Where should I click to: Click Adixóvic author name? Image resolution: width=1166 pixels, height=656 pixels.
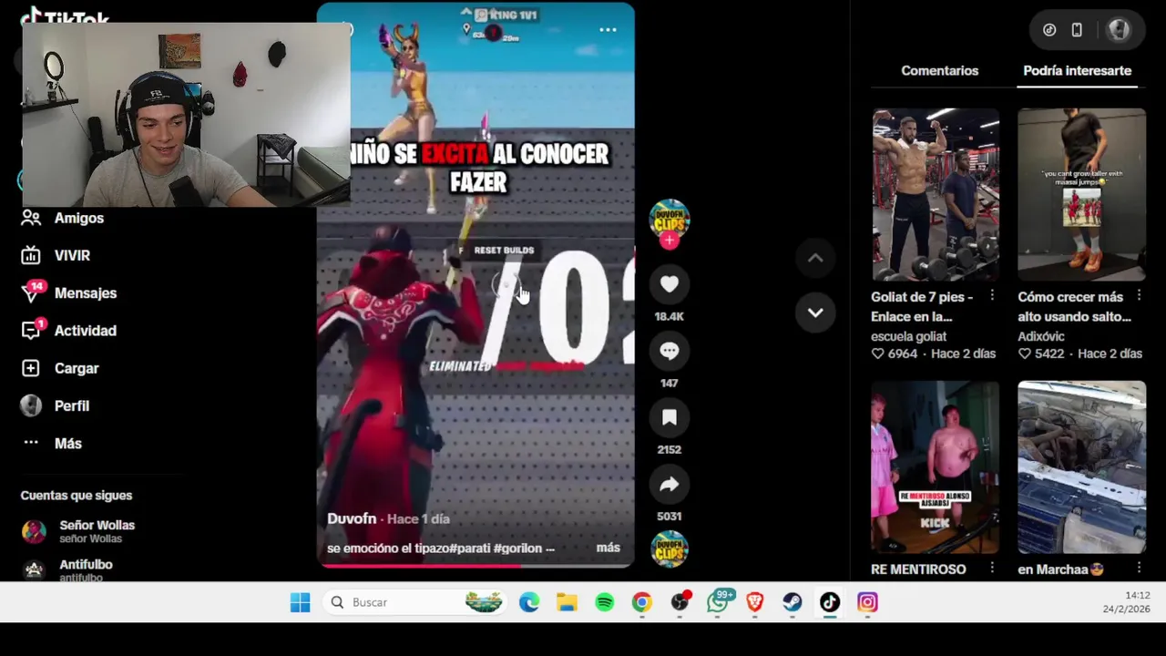(x=1040, y=336)
